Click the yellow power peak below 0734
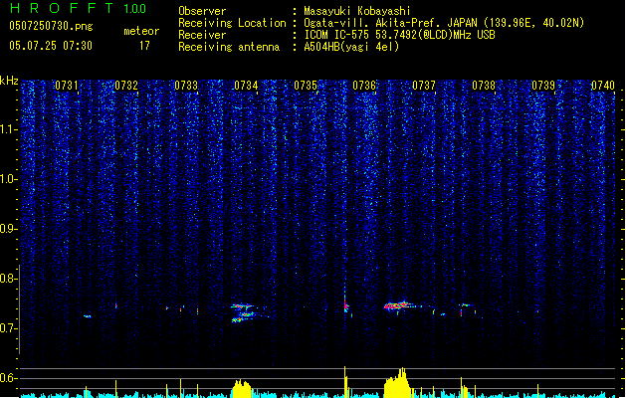Image resolution: width=626 pixels, height=398 pixels. click(242, 388)
